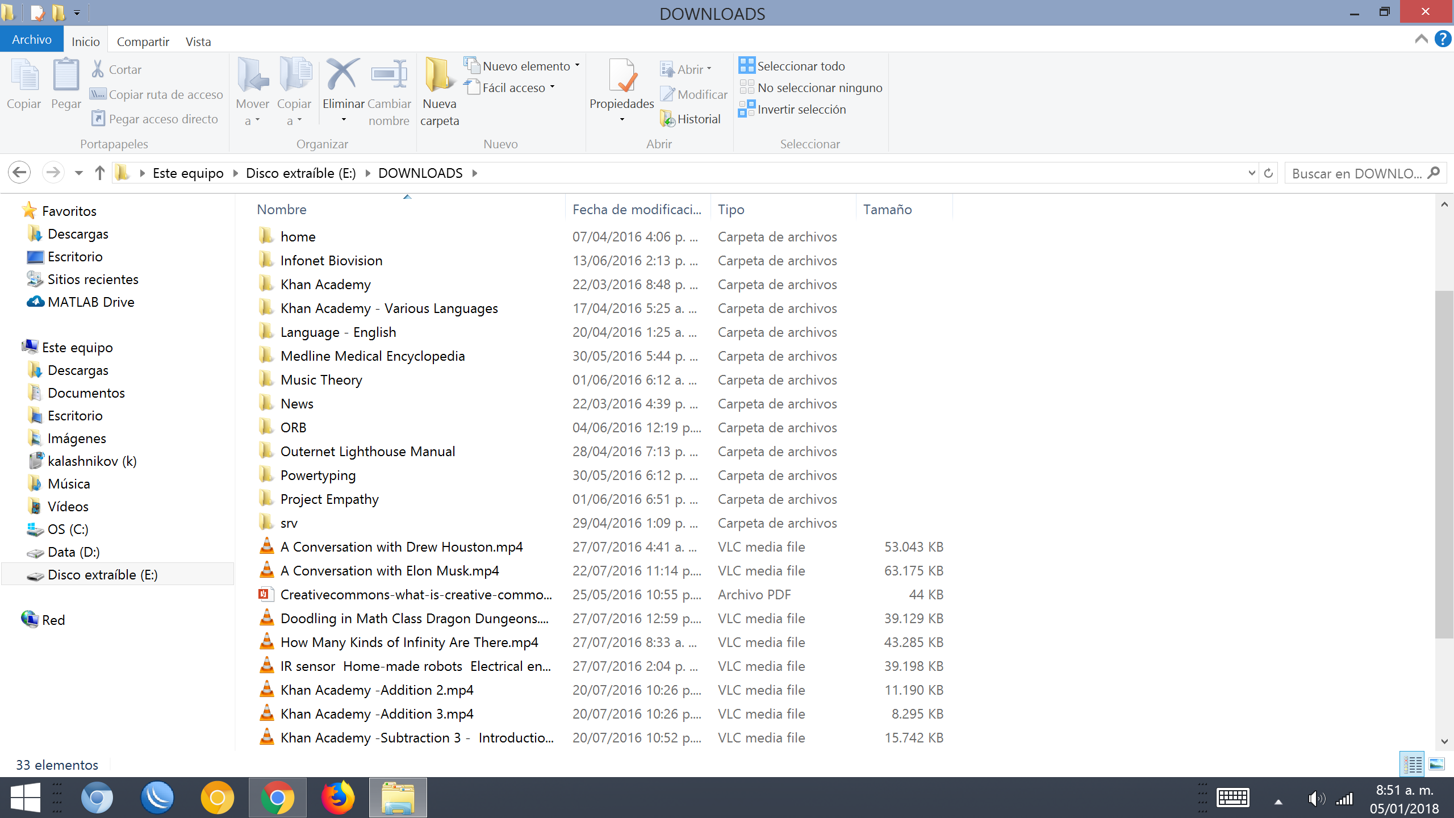Collapse the ribbon with the chevron
The height and width of the screenshot is (818, 1454).
tap(1422, 39)
